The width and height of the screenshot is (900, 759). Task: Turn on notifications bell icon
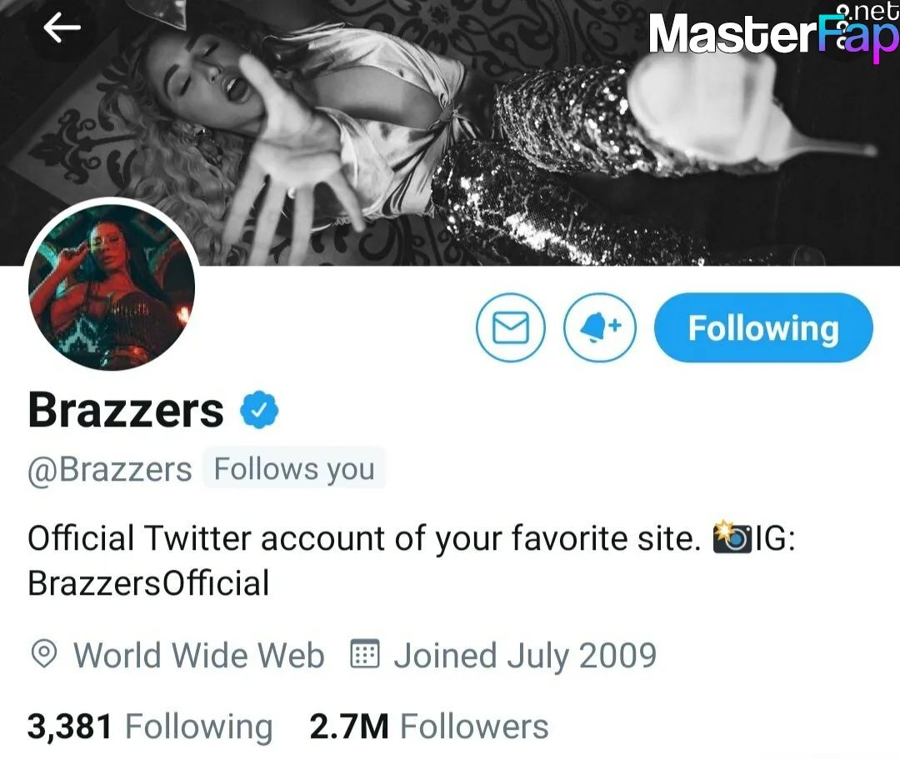600,327
